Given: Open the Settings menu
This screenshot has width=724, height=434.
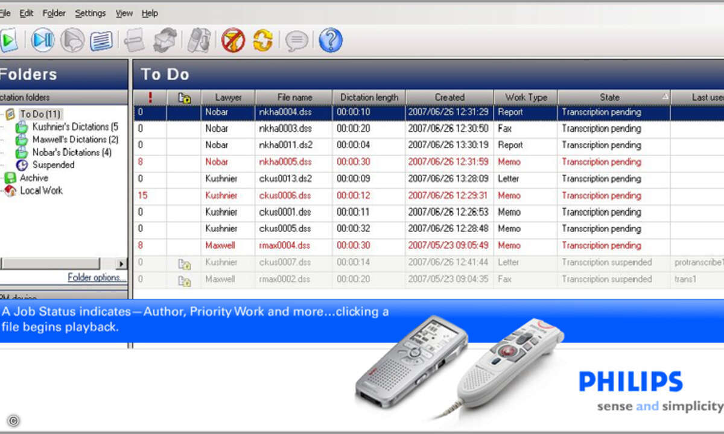Looking at the screenshot, I should 91,13.
